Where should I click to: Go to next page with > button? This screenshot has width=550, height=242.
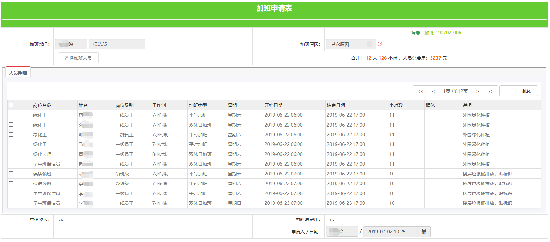[477, 91]
